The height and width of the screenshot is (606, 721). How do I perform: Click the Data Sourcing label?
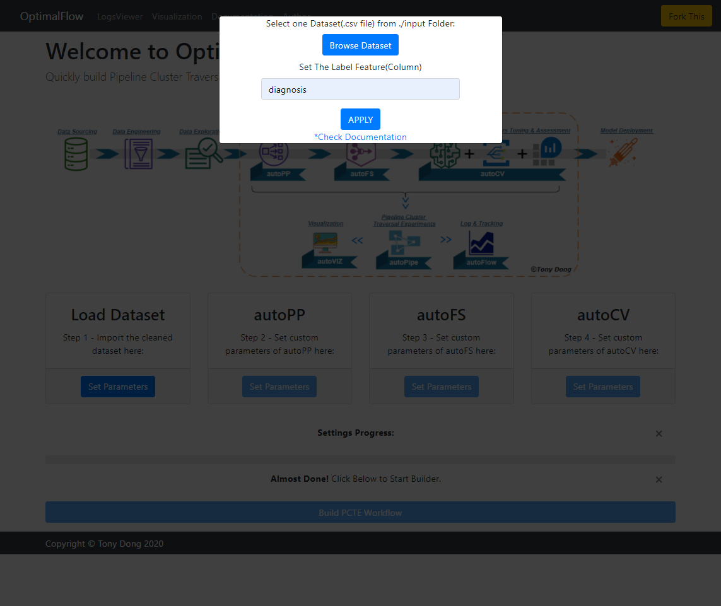click(77, 132)
